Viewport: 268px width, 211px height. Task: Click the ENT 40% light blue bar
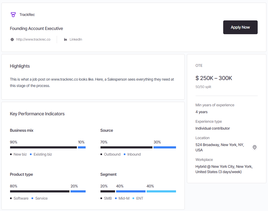(x=161, y=191)
